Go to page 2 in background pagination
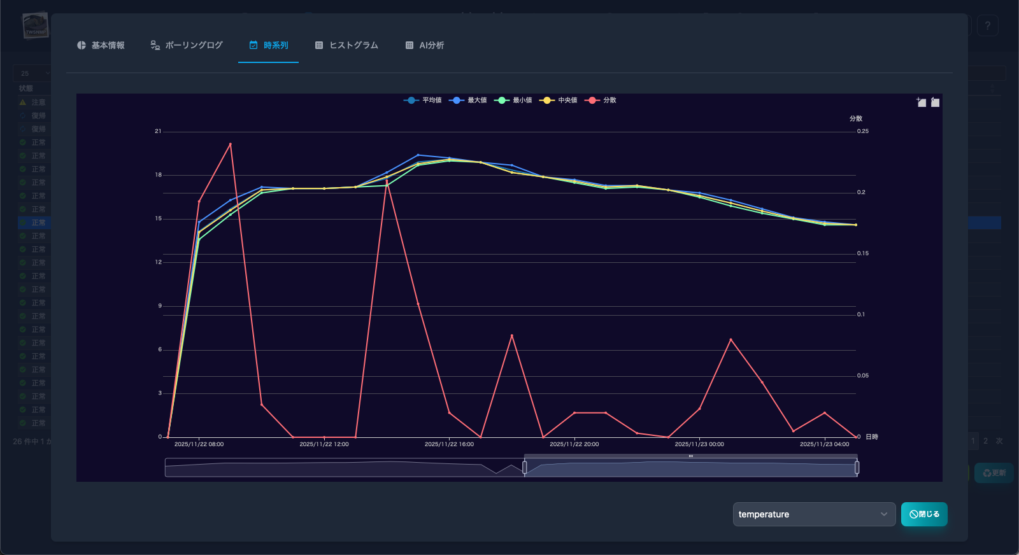The image size is (1019, 555). (x=985, y=441)
